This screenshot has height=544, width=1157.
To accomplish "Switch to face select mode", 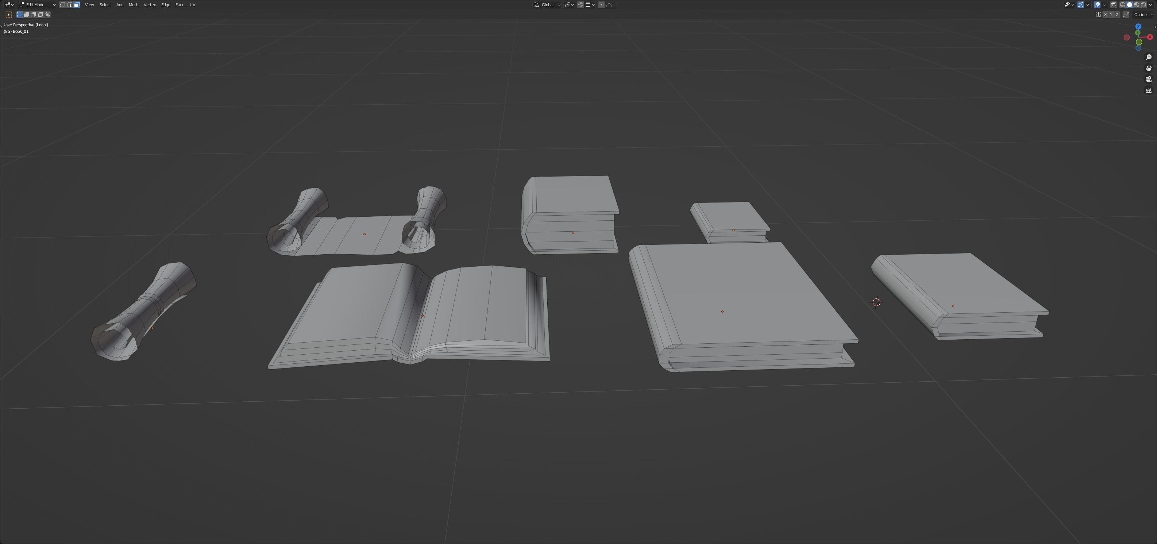I will 77,4.
